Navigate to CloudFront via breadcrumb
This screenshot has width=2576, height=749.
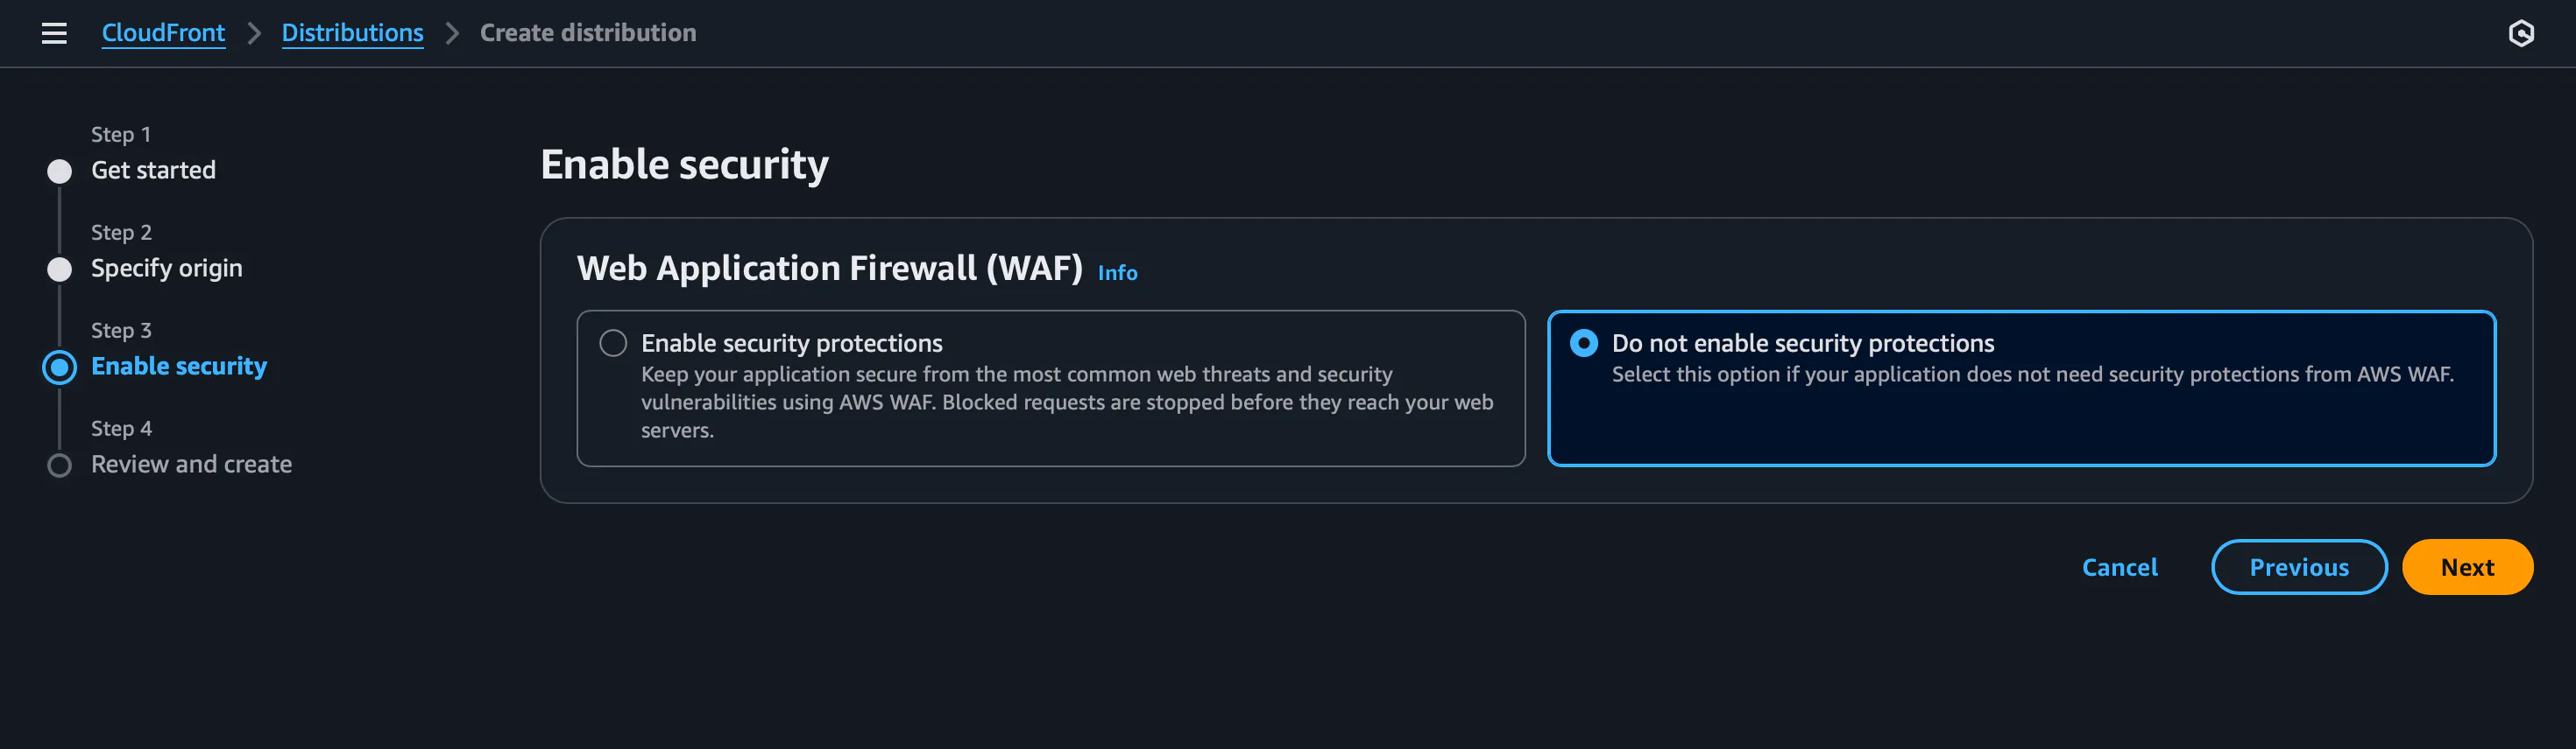click(x=163, y=32)
